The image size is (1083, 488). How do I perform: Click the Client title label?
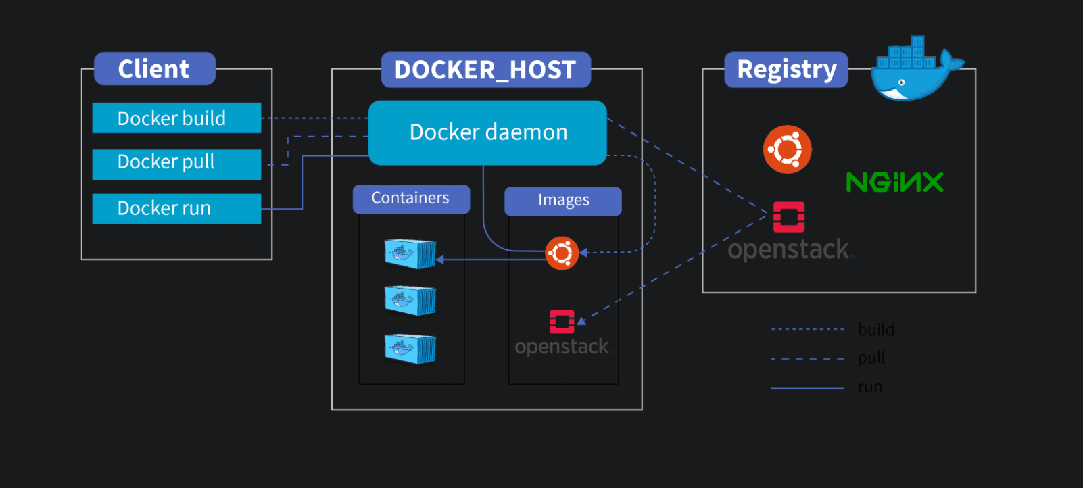pos(155,69)
